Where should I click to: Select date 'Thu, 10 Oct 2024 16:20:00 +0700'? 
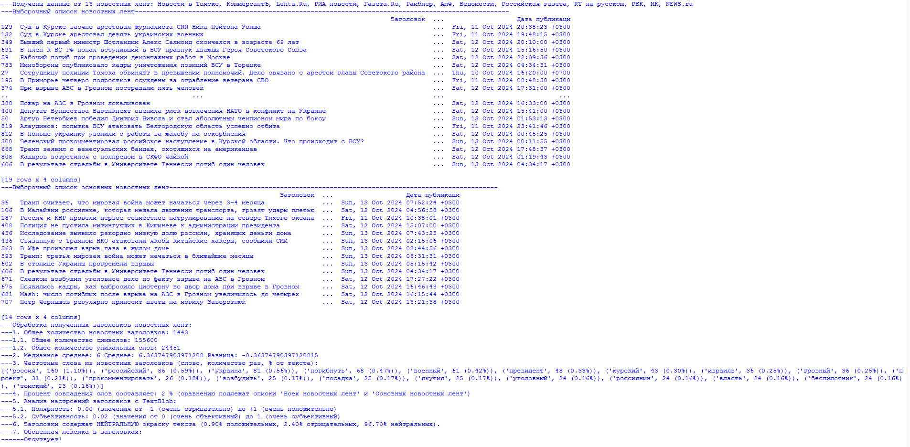(x=511, y=73)
